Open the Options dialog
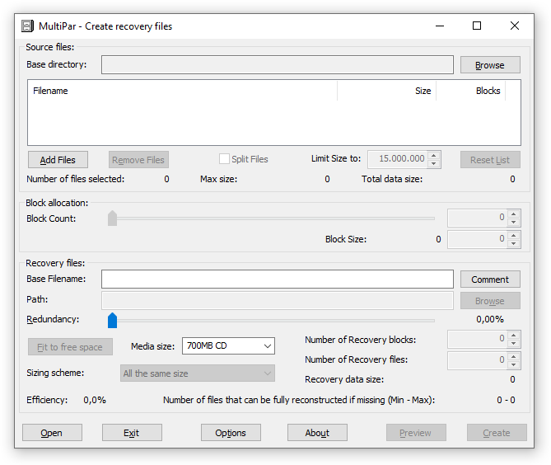This screenshot has width=551, height=465. [231, 433]
